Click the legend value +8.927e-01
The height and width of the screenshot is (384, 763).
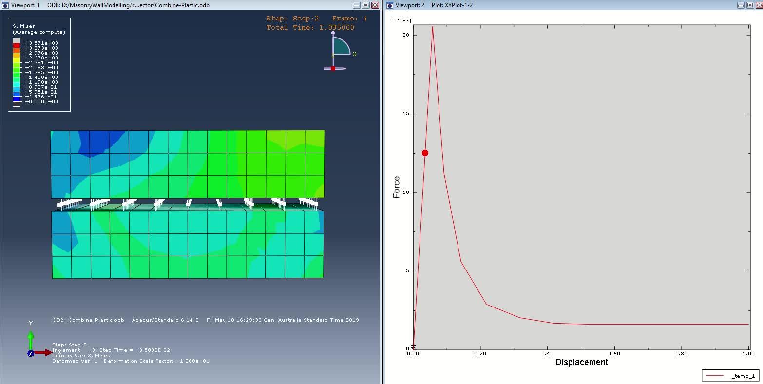click(41, 87)
